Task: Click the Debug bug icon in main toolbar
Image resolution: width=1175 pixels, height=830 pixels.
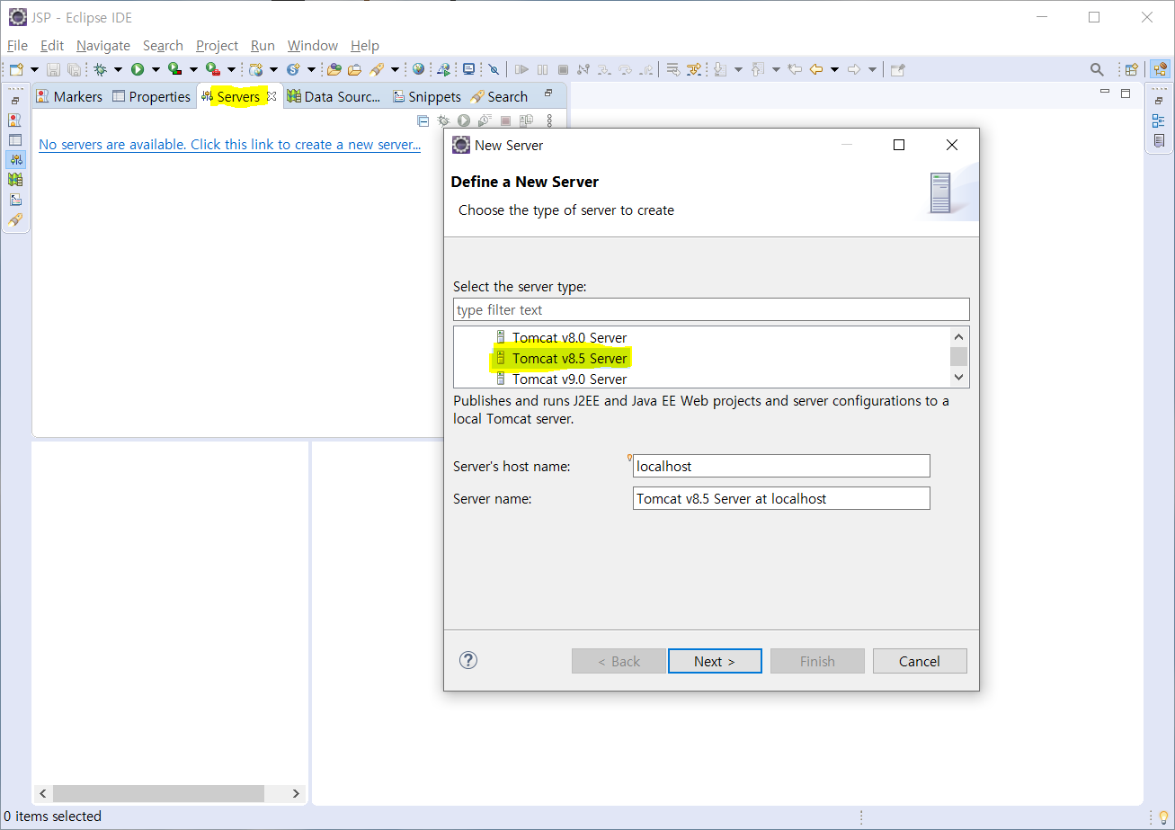Action: coord(100,69)
